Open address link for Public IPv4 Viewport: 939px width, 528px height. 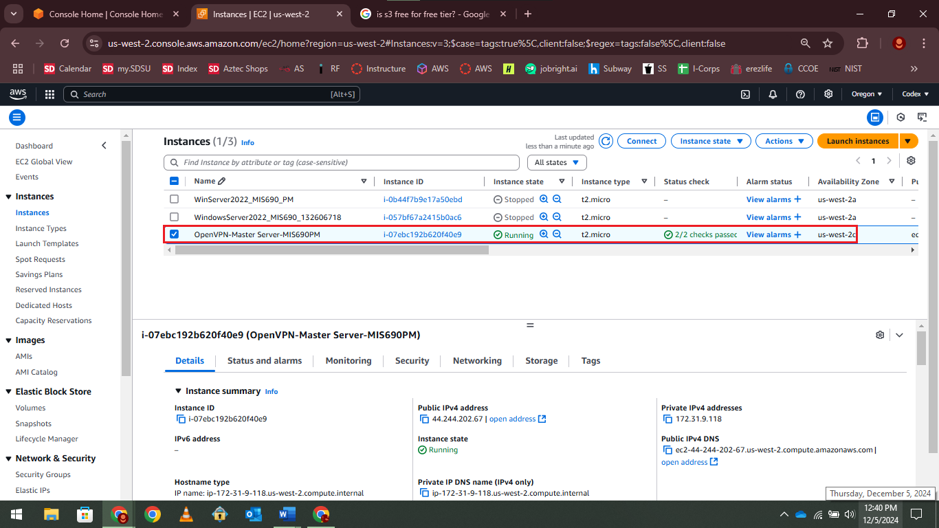[x=518, y=419]
